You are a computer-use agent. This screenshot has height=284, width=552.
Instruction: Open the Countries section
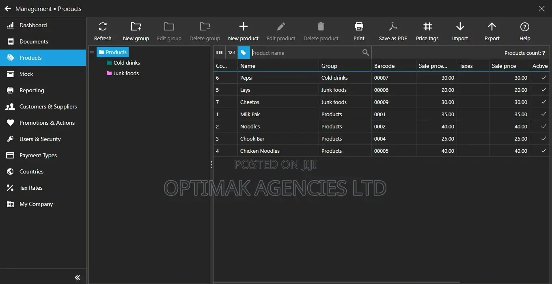pos(43,171)
